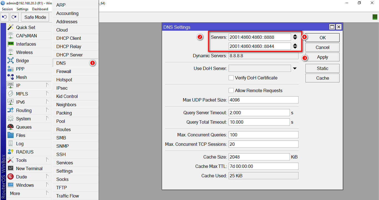Click the redo arrow icon in toolbar

tap(14, 17)
